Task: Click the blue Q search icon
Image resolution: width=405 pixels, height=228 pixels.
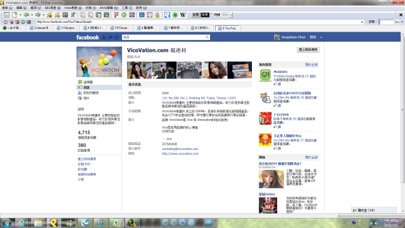Action: [x=167, y=15]
